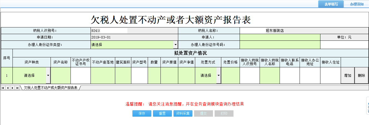369x125 pixels.
Task: Click the 重置 button
Action: (x=162, y=114)
